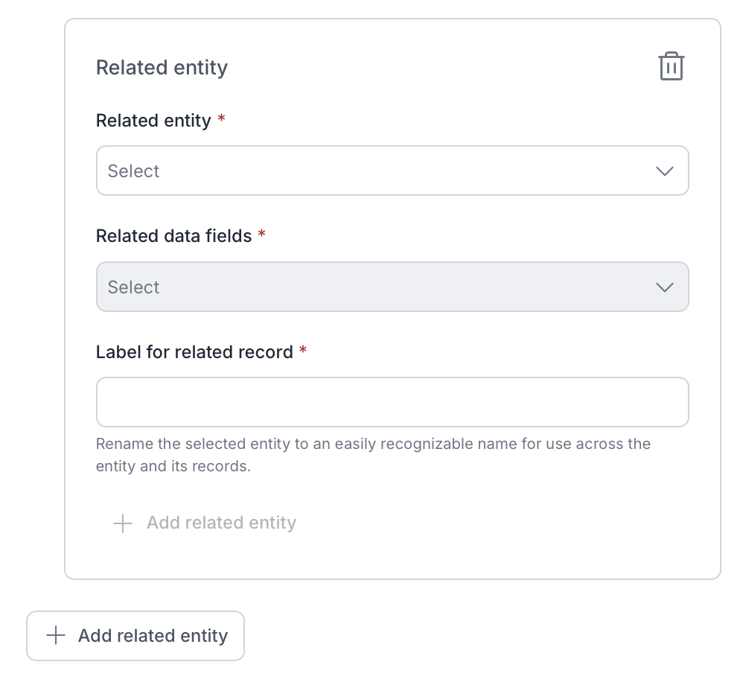This screenshot has width=740, height=685.
Task: Click the disabled Add related entity text in card
Action: click(x=221, y=523)
